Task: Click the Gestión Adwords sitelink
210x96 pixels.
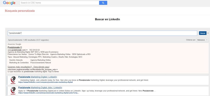Action: tap(16, 60)
